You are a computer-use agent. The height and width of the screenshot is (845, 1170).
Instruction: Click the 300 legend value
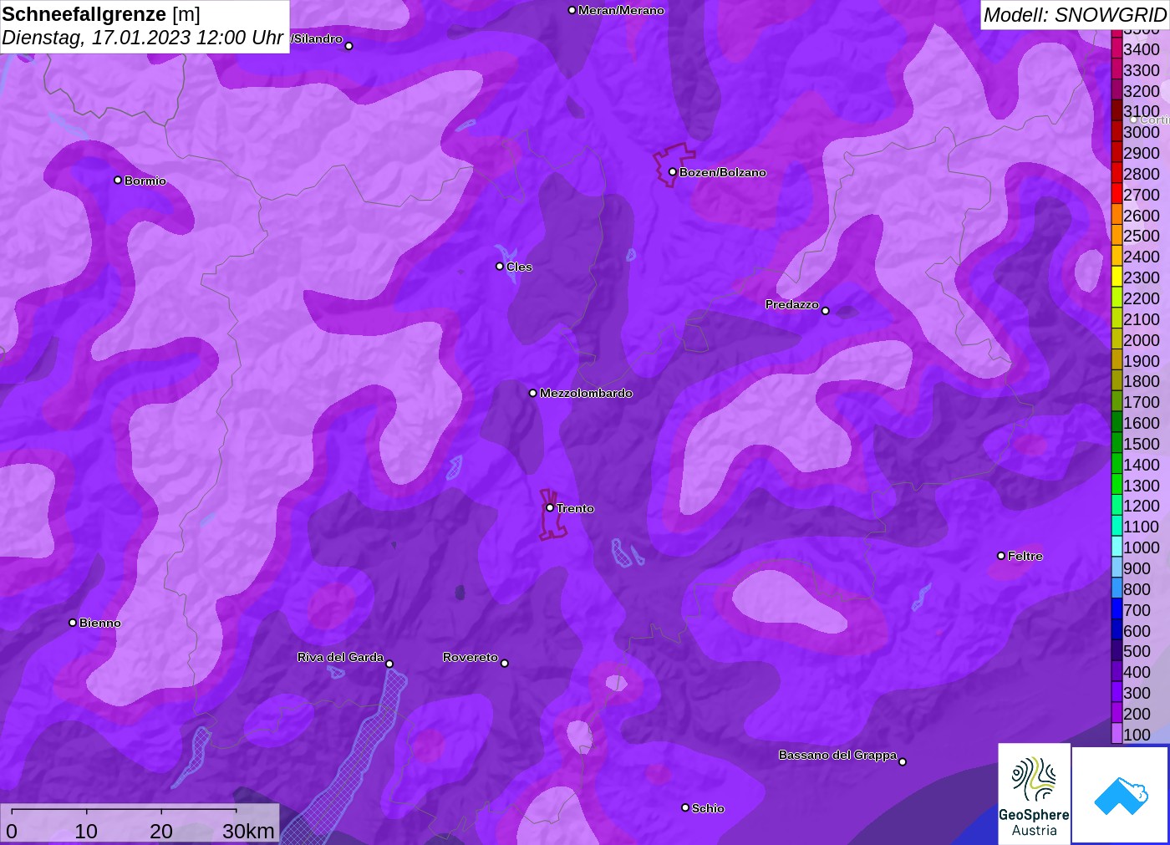1137,693
